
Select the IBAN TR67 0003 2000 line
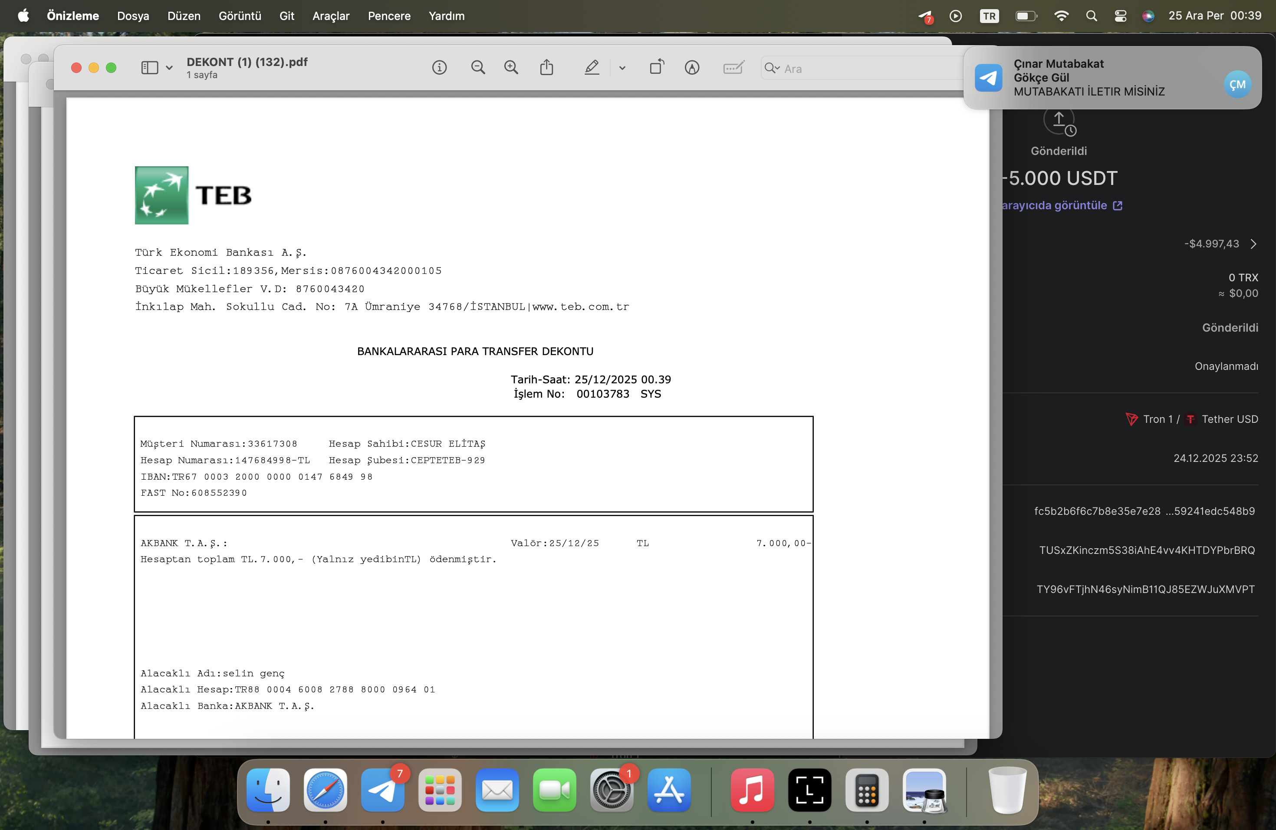point(257,477)
